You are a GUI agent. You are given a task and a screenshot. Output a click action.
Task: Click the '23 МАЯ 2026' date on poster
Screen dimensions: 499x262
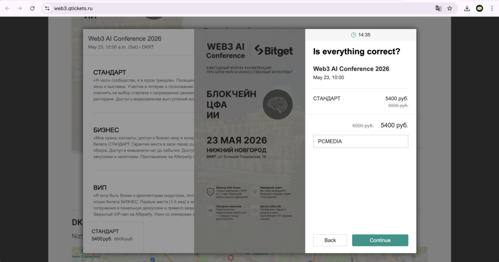(237, 140)
